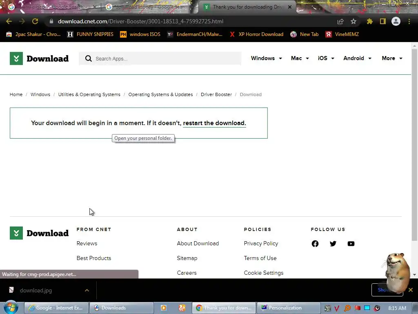
Task: Open the taskbar icon next to media player
Action: [x=182, y=308]
